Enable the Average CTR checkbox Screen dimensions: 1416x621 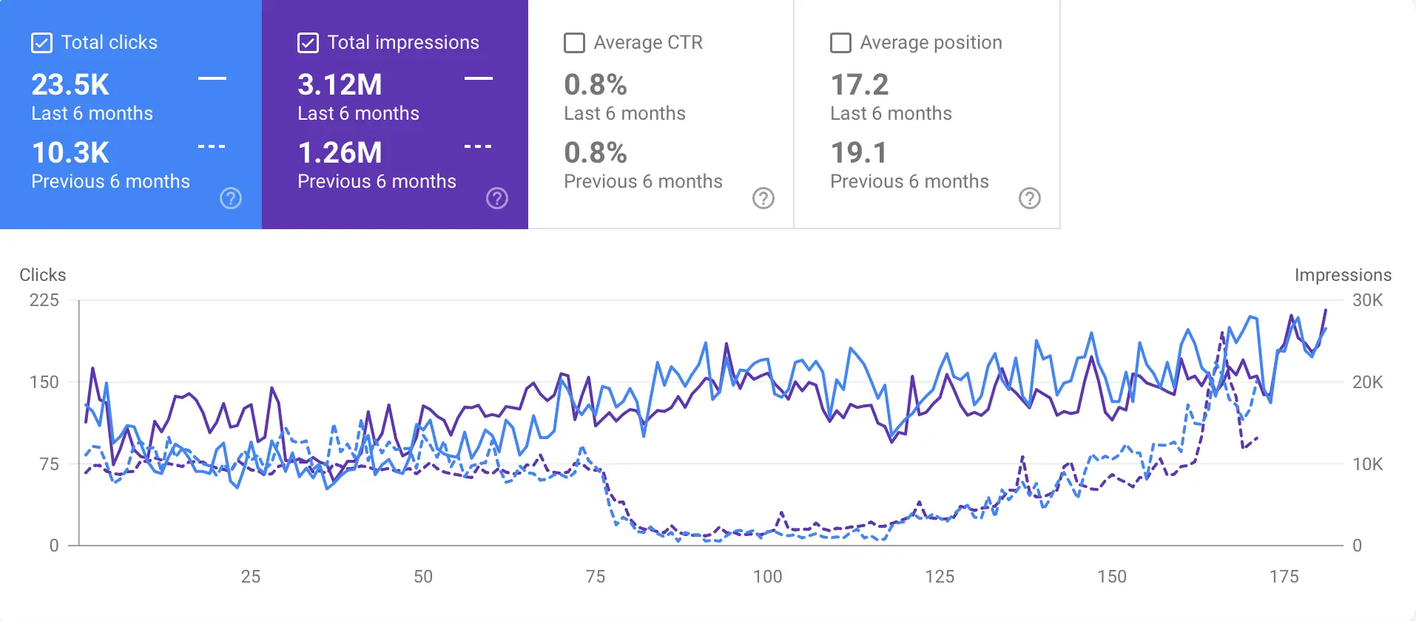(x=574, y=42)
